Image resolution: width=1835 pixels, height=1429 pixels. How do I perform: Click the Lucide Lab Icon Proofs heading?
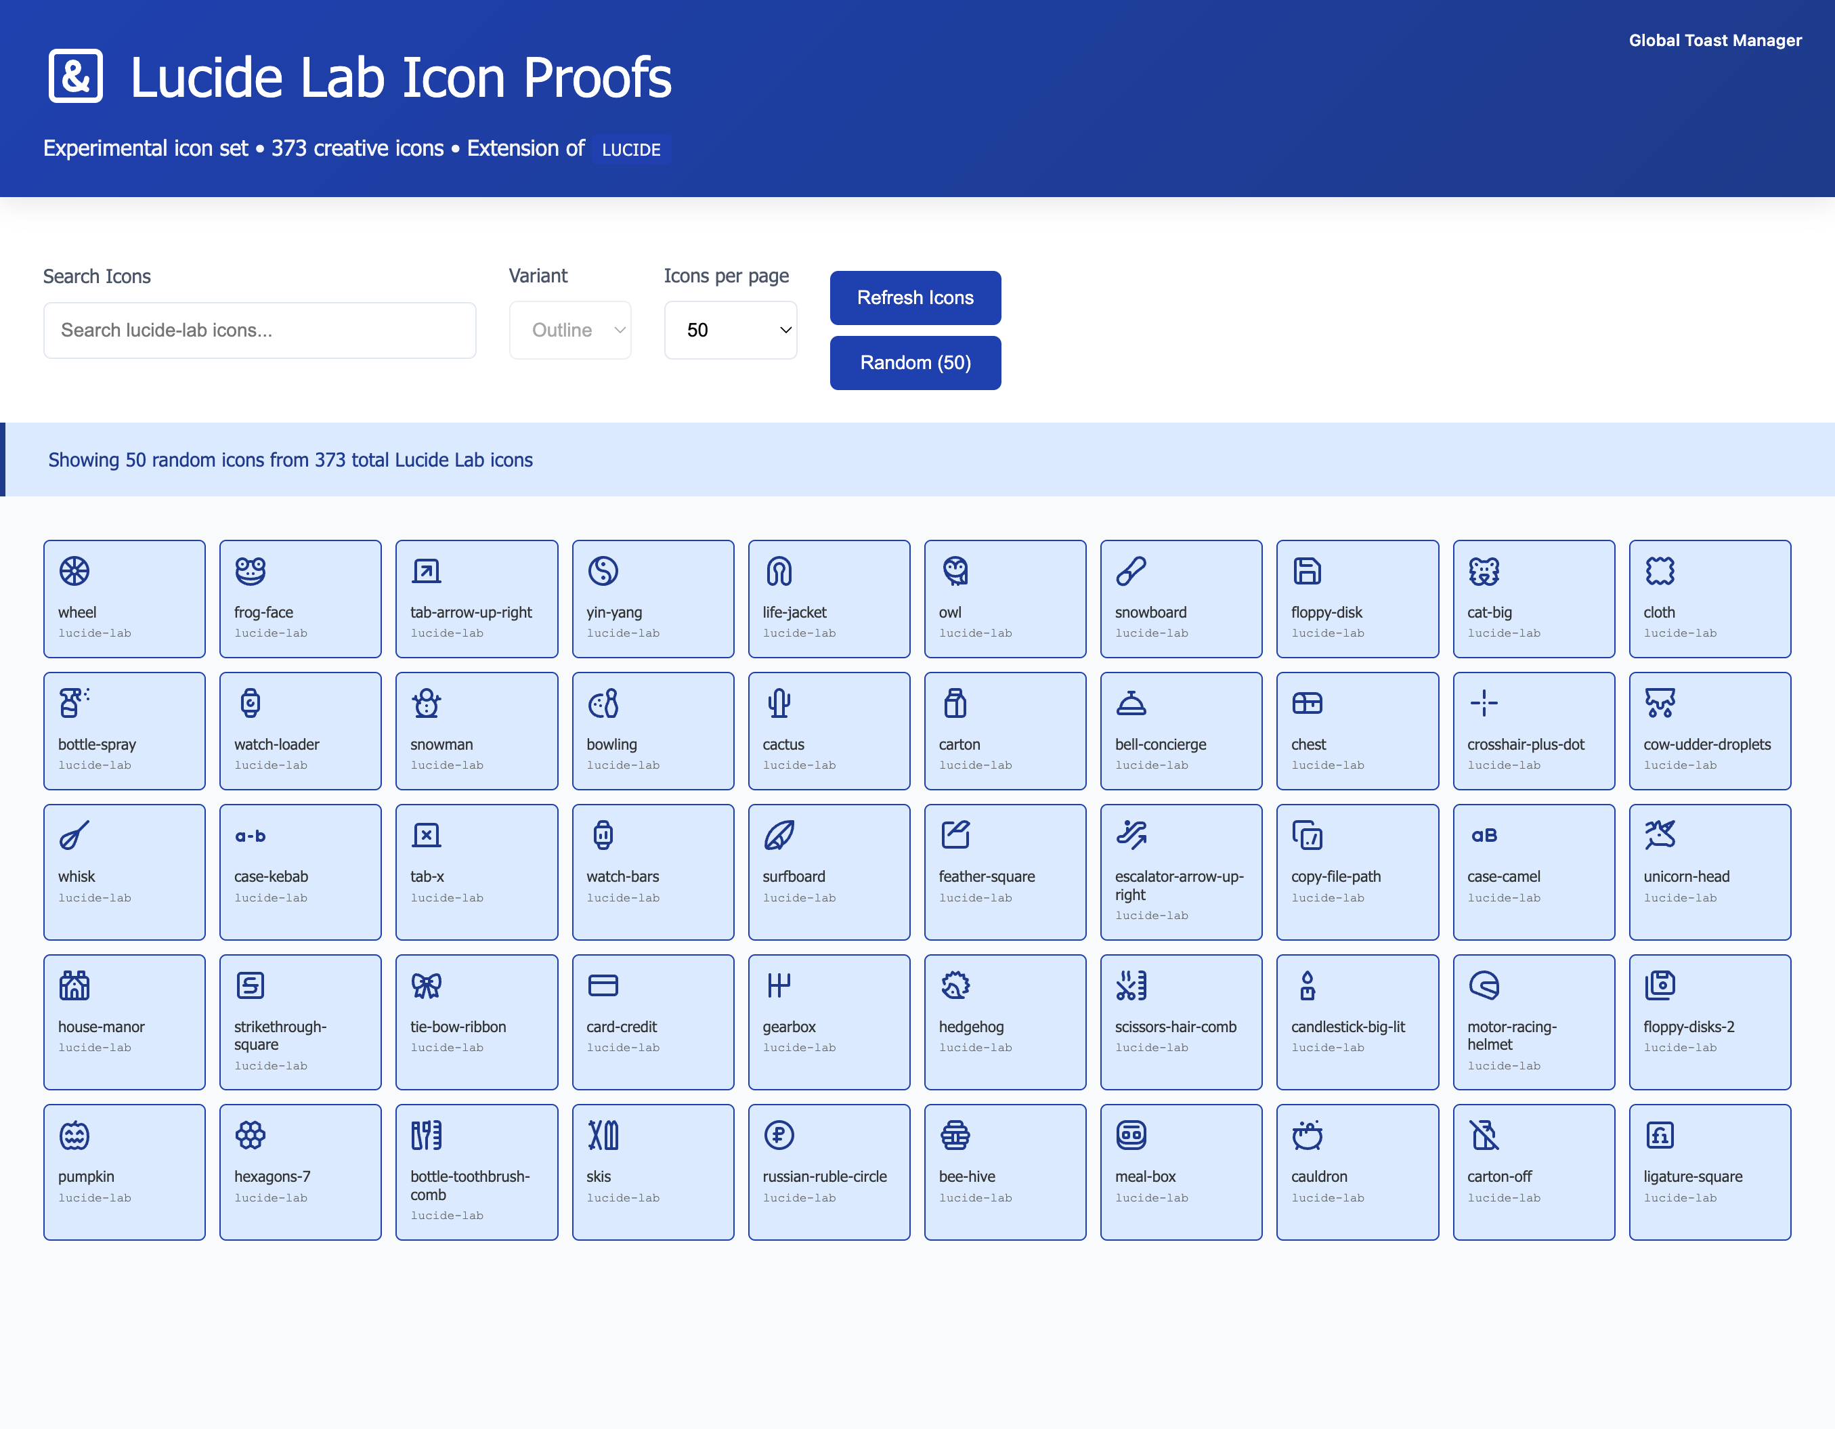coord(401,77)
